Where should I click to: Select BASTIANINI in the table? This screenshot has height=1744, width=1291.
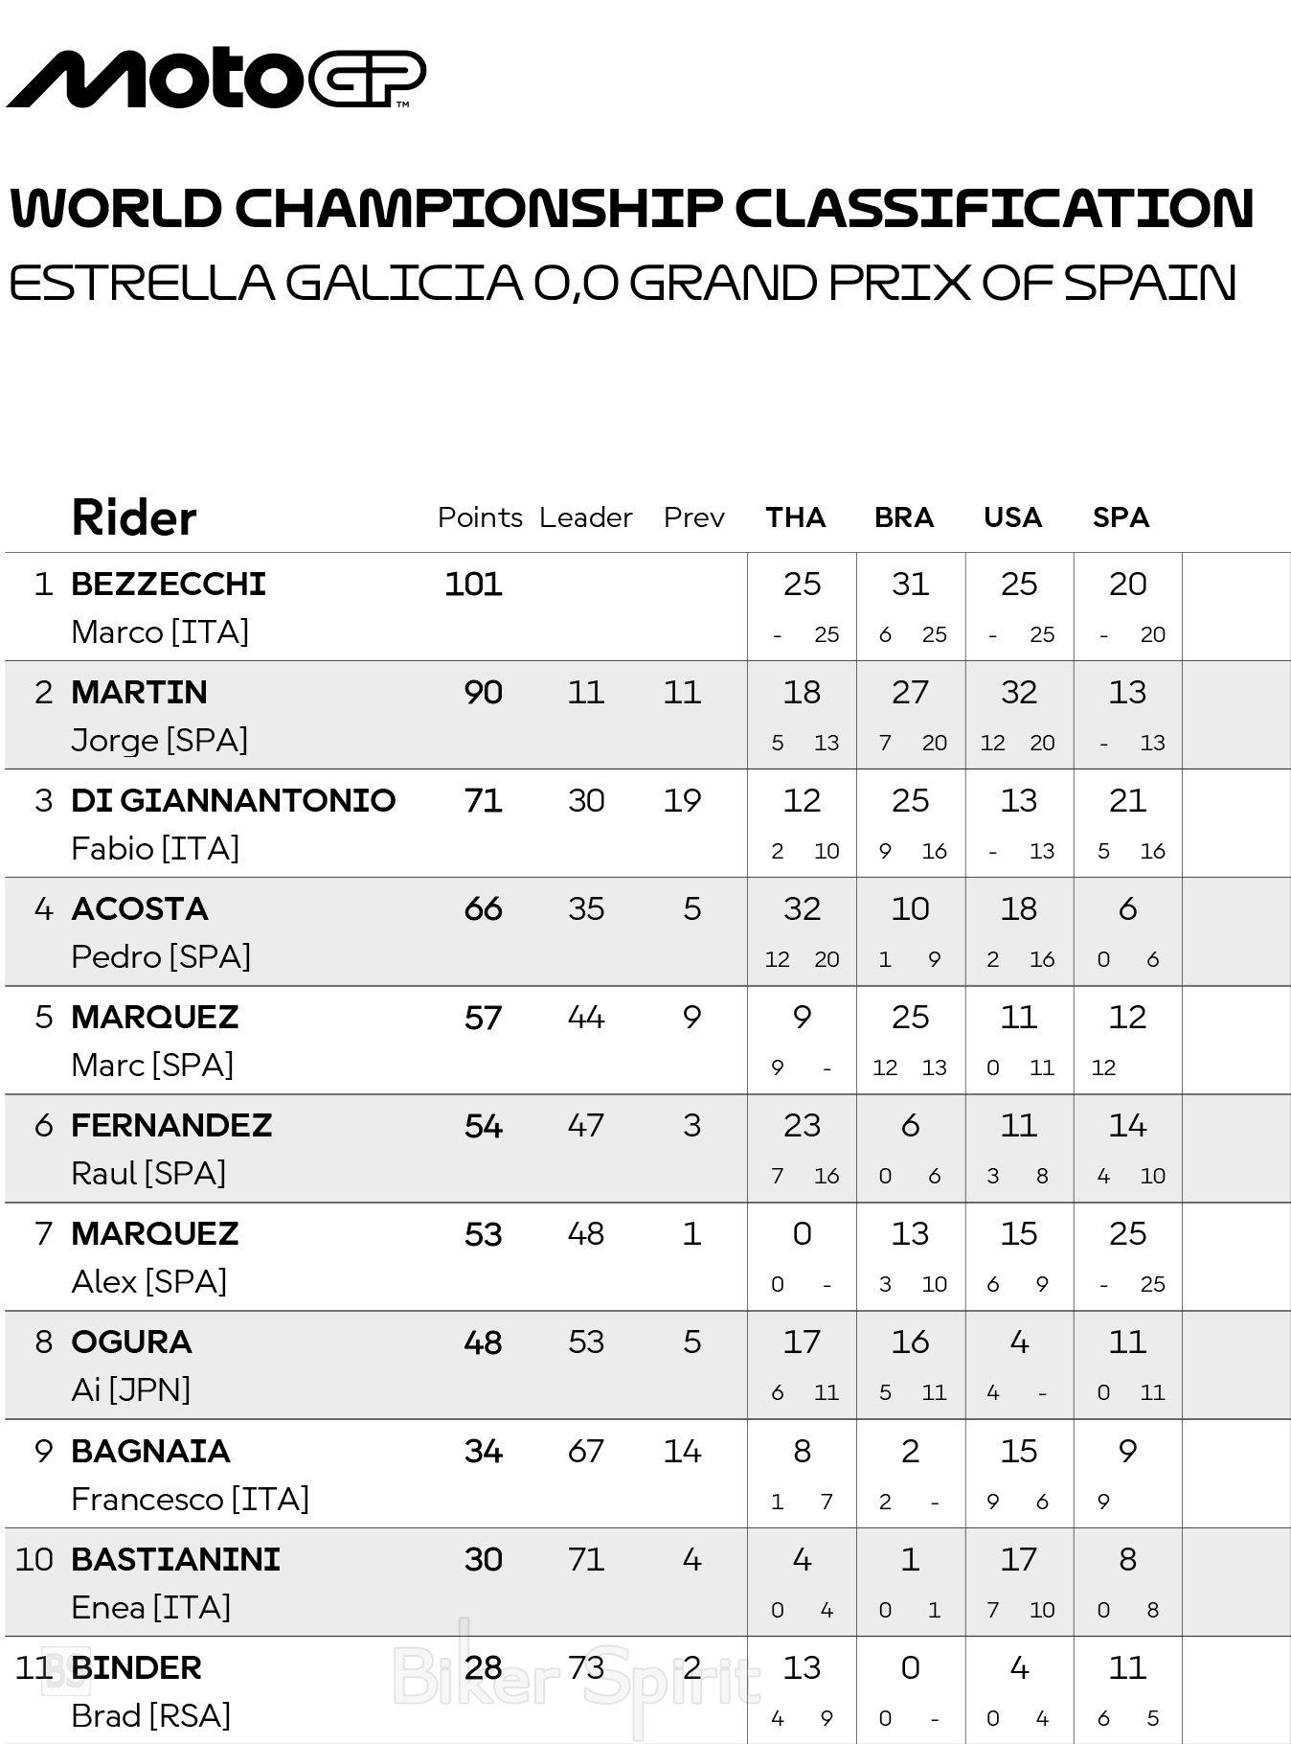175,1559
